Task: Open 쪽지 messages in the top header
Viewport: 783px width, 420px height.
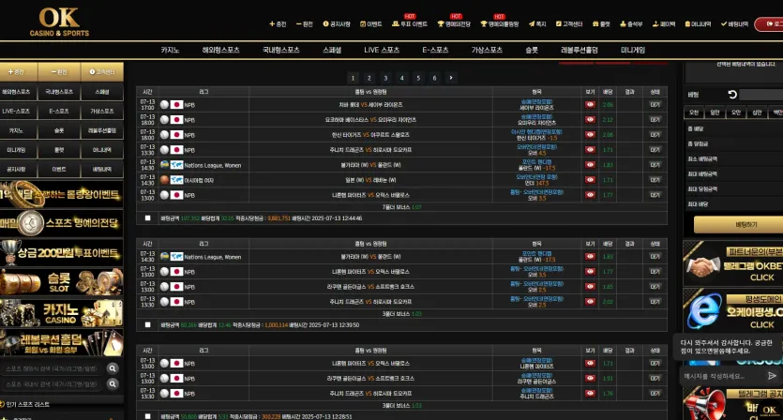Action: (x=537, y=24)
